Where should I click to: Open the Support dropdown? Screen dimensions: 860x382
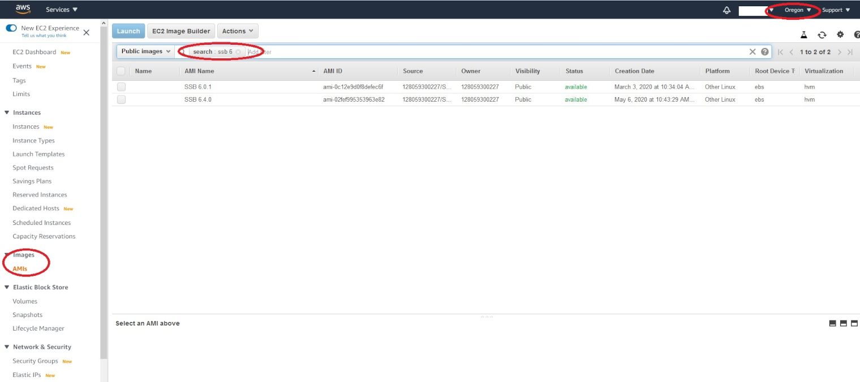click(836, 10)
